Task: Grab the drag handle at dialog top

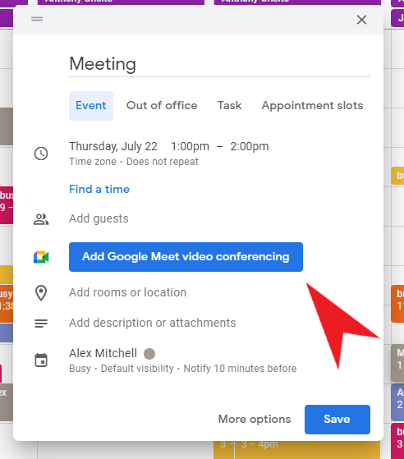Action: tap(37, 19)
